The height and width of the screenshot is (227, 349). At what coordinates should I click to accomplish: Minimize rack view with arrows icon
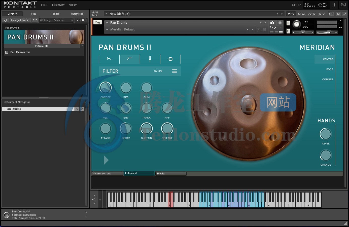coord(344,14)
